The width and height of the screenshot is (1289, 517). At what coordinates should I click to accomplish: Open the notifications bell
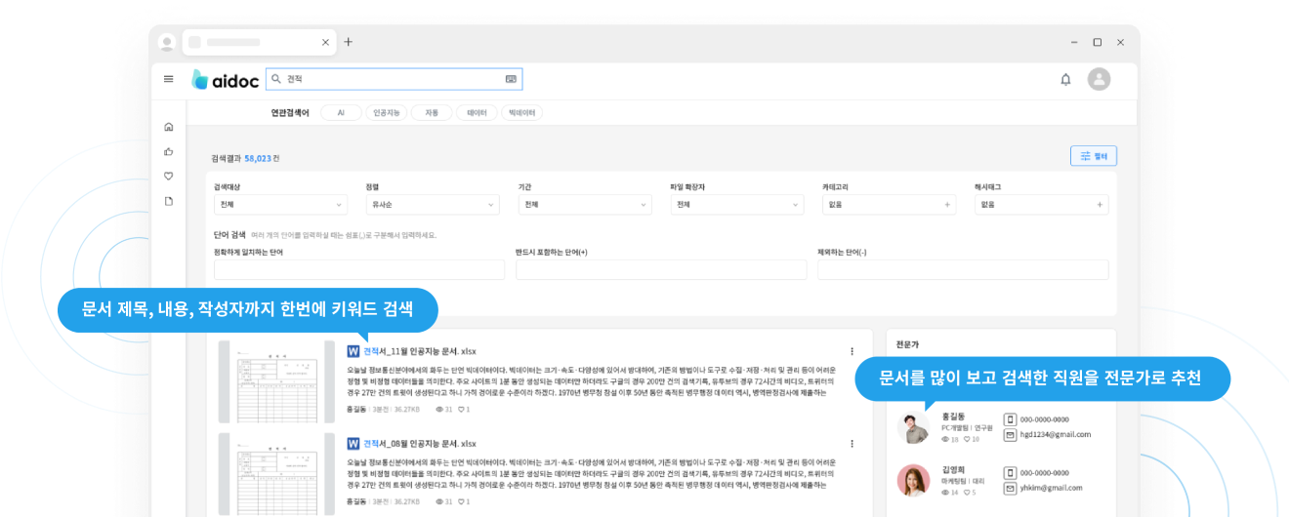(x=1065, y=79)
